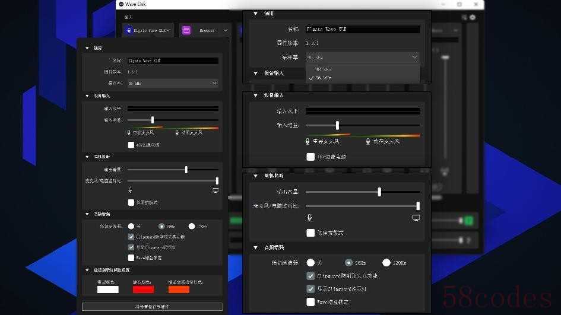Open the red mute color swatch
Image resolution: width=561 pixels, height=315 pixels.
(143, 289)
